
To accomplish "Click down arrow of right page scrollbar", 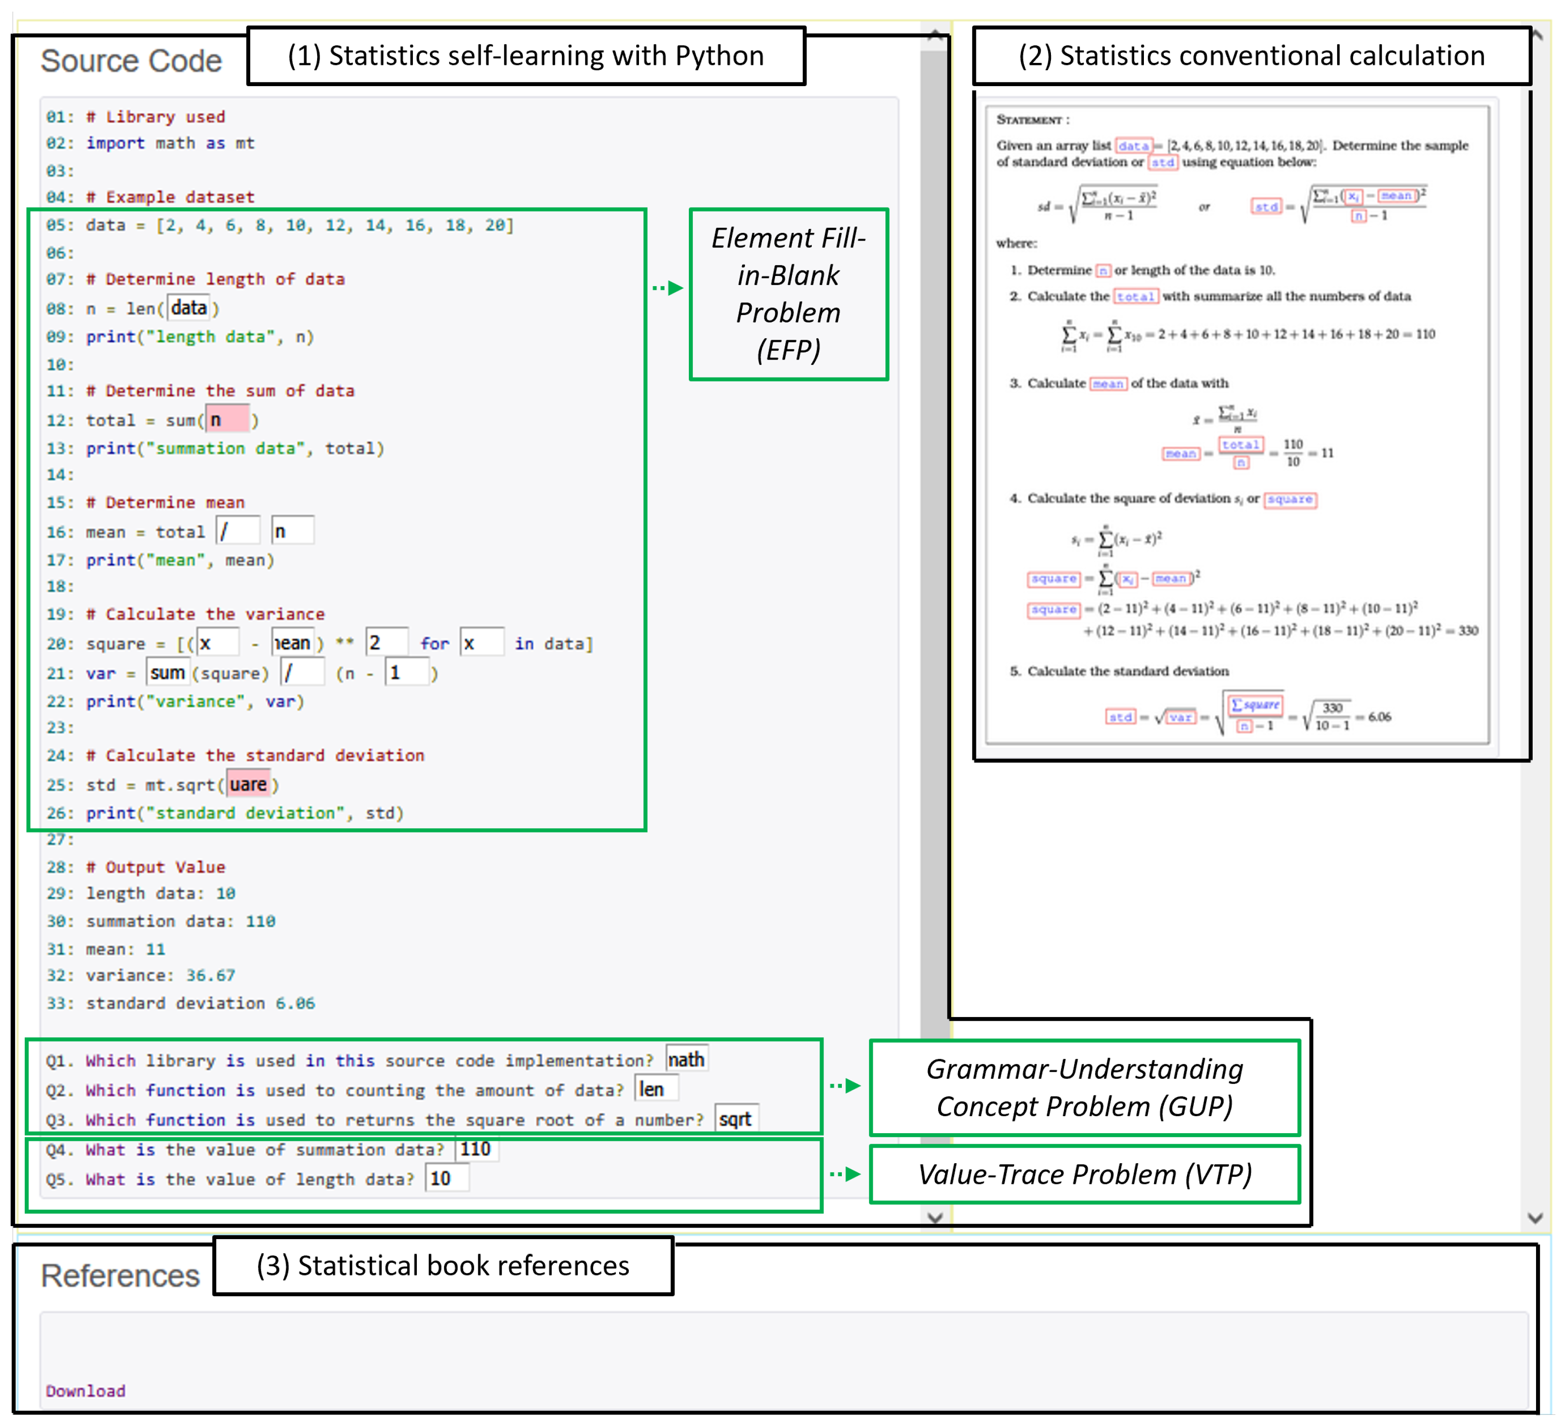I will click(x=1535, y=1218).
